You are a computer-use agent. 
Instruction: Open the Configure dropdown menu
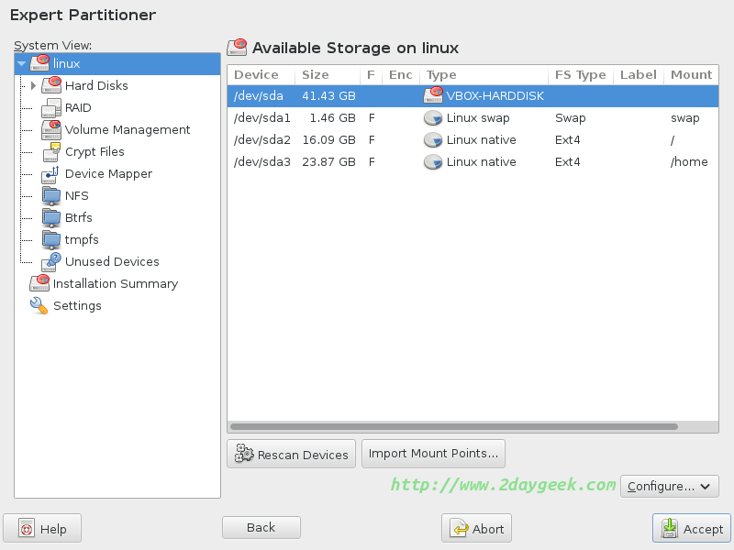669,487
